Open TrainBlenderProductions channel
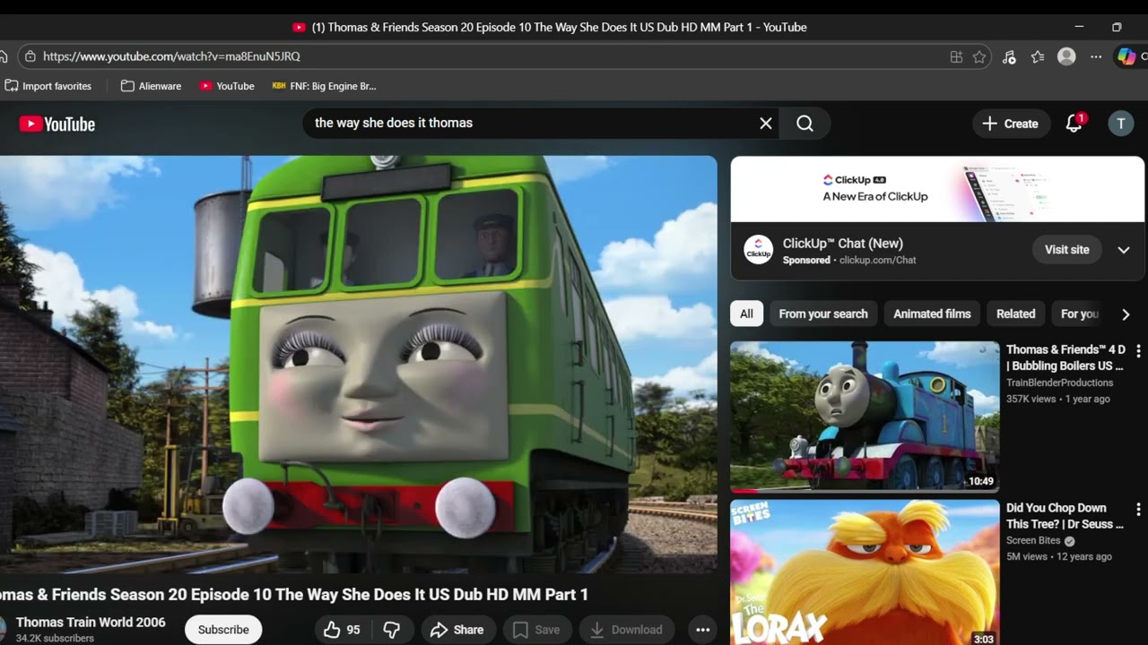This screenshot has height=645, width=1148. click(1059, 383)
